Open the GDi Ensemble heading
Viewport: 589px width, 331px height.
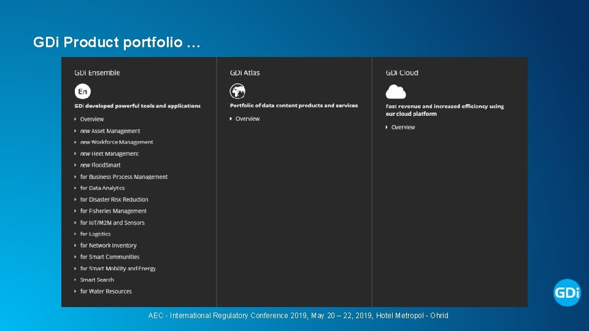click(x=97, y=73)
